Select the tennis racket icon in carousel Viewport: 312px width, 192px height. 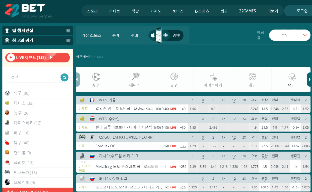coord(135,76)
